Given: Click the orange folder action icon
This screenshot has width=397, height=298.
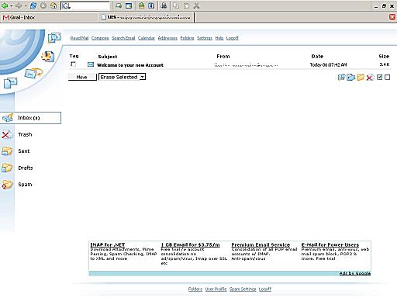Looking at the screenshot, I should [361, 77].
